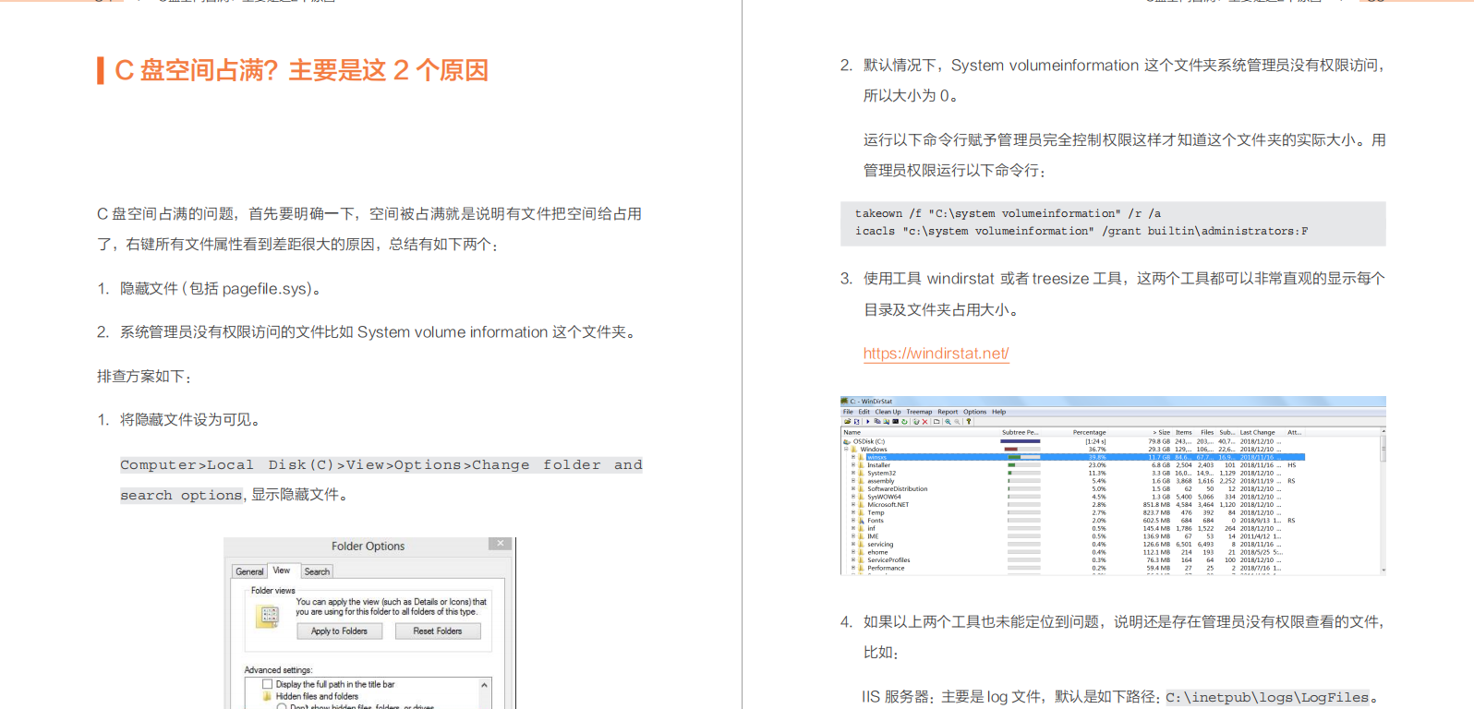Open the Treemap menu in WinDirStat
The height and width of the screenshot is (709, 1474).
[x=919, y=412]
